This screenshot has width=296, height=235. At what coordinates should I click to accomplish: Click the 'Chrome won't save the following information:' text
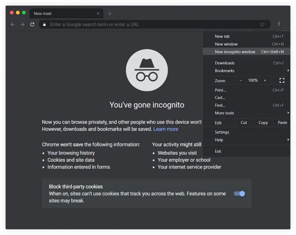click(91, 145)
